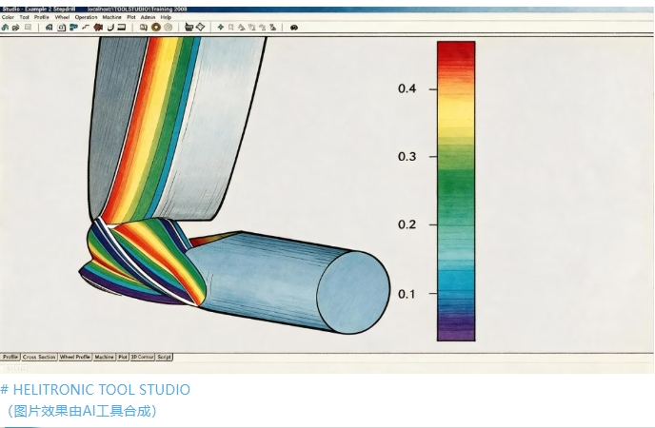The height and width of the screenshot is (428, 655).
Task: Click the grinding wheel disc icon in toolbar
Action: click(x=156, y=28)
